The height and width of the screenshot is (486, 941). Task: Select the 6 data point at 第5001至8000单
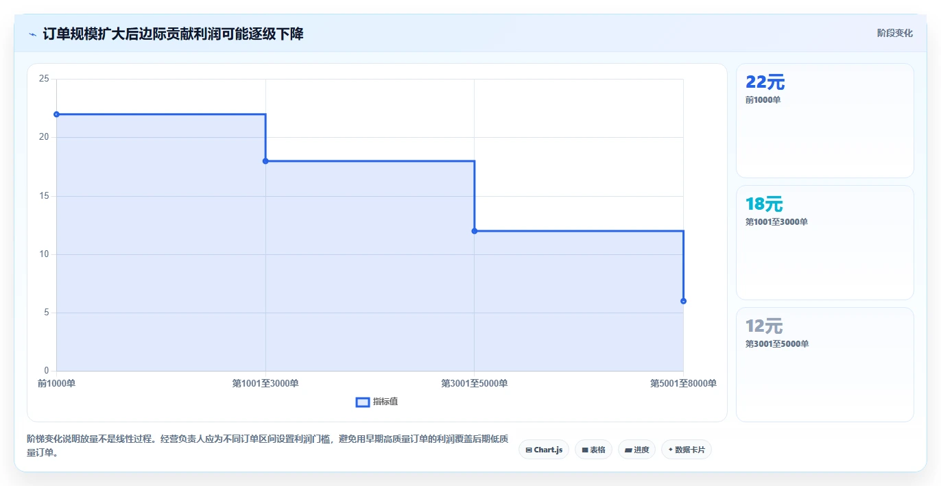683,301
